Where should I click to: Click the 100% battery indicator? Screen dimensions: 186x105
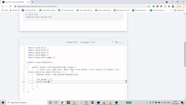click(x=128, y=102)
